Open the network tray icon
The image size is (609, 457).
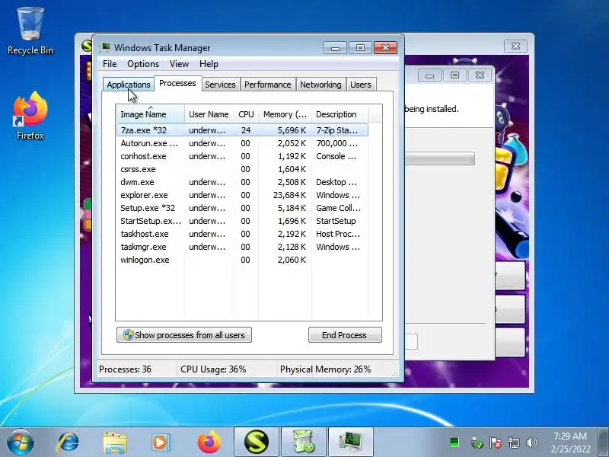tap(513, 443)
